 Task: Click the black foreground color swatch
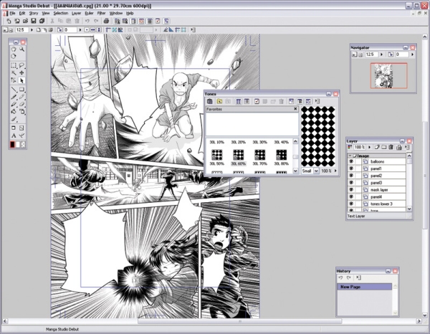[12, 144]
